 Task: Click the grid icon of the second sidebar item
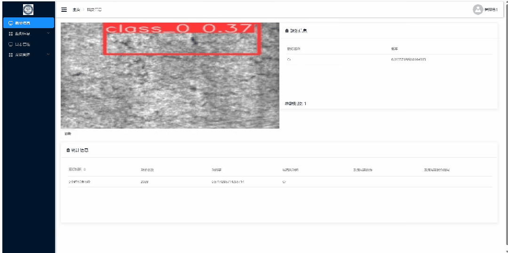tap(10, 34)
